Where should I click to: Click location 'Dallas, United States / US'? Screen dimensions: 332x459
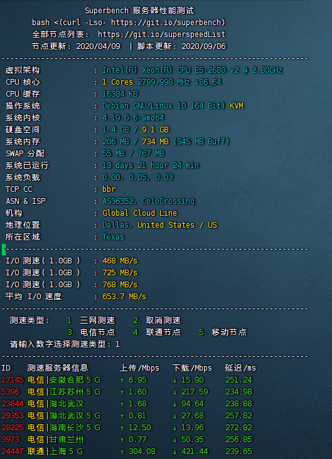159,225
